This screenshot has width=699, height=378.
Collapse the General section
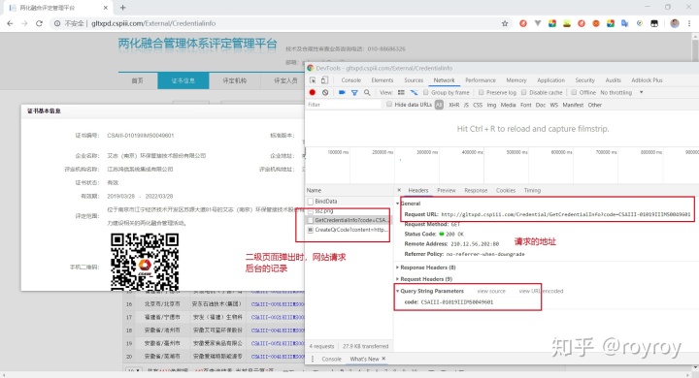(398, 204)
